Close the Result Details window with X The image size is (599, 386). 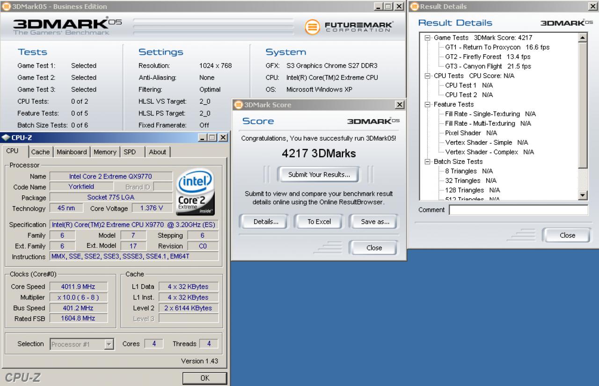[592, 7]
